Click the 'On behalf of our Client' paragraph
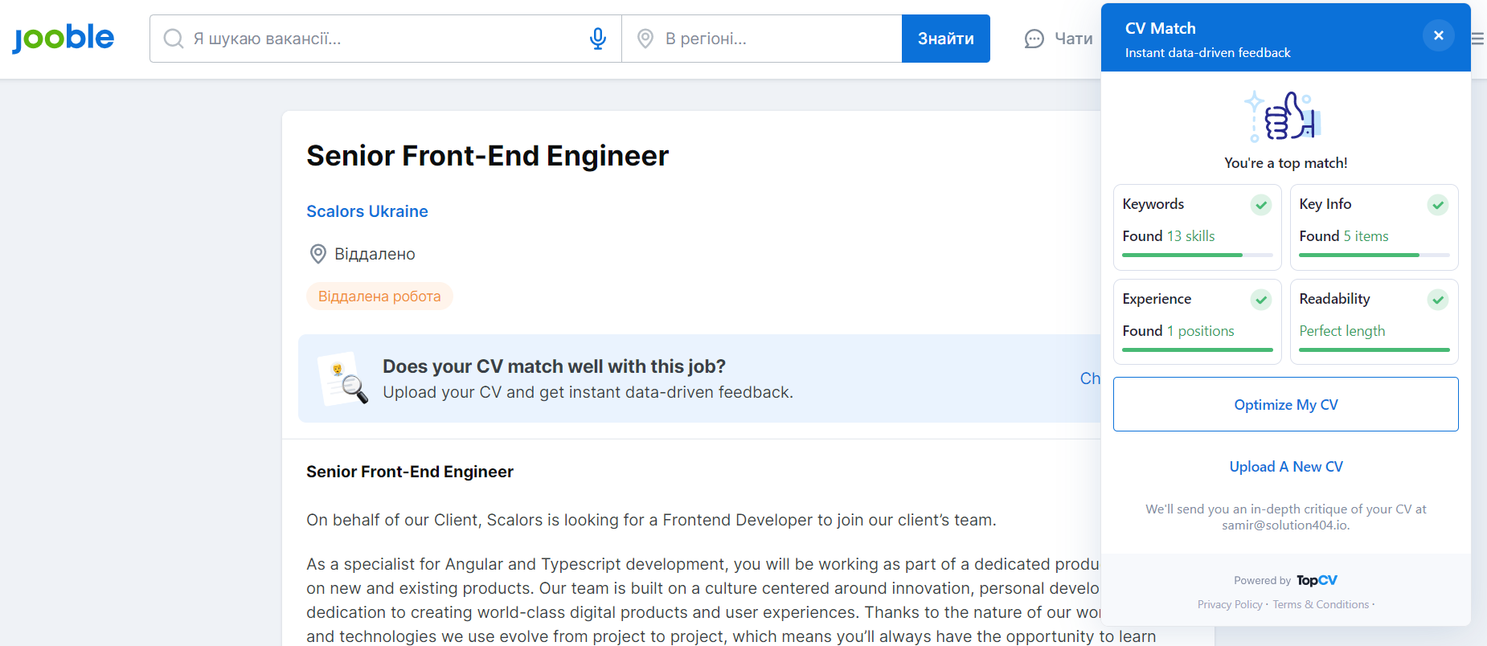Viewport: 1487px width, 646px height. click(651, 520)
